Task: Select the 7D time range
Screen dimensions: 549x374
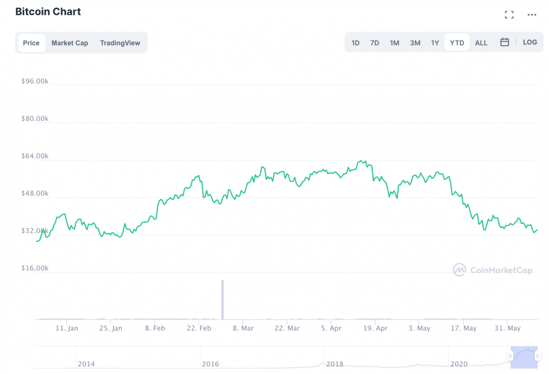Action: click(375, 43)
